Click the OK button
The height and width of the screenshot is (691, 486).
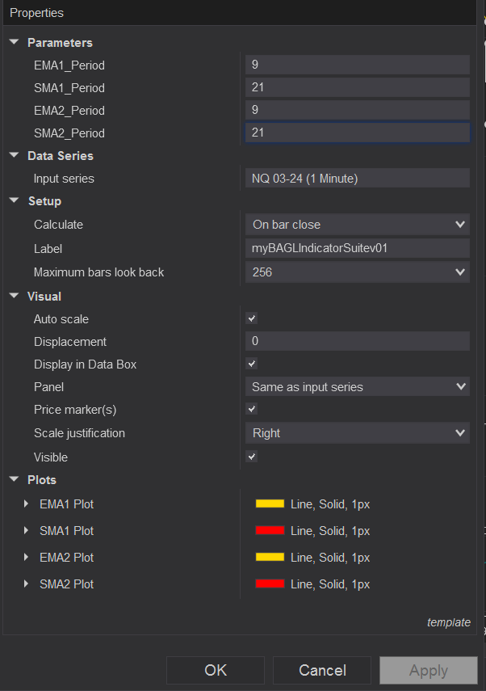coord(216,670)
